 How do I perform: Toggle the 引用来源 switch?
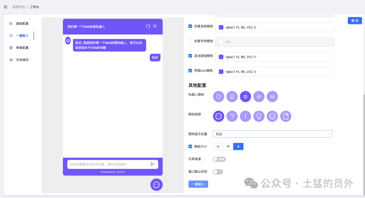pos(219,159)
